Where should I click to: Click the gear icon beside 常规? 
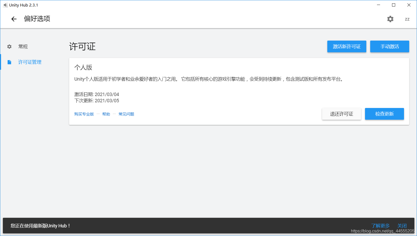(9, 47)
